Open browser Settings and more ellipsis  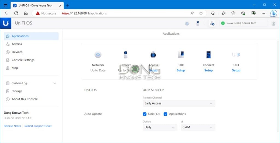pos(263,13)
